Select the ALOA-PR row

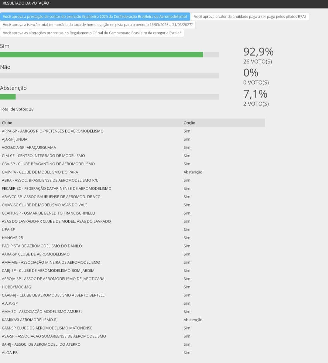(10, 353)
